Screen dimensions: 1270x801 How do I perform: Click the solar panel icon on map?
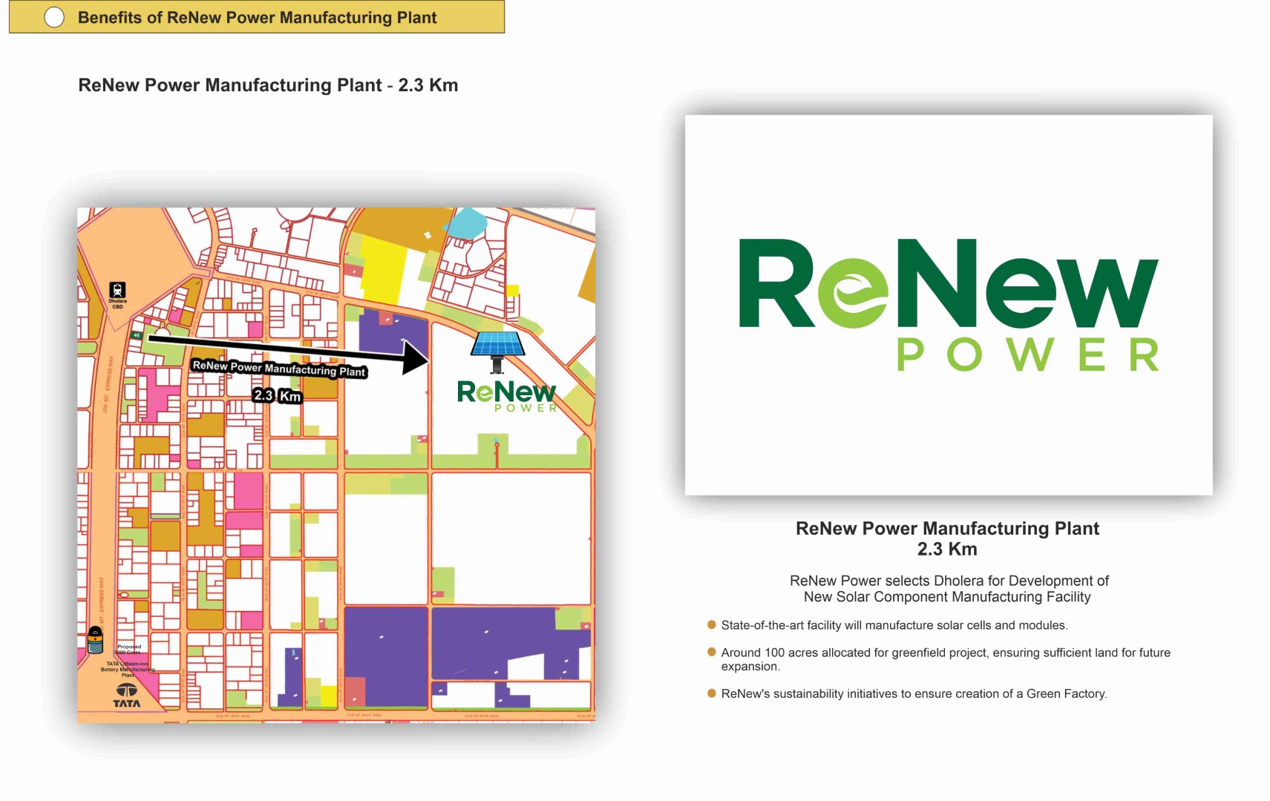tap(497, 349)
